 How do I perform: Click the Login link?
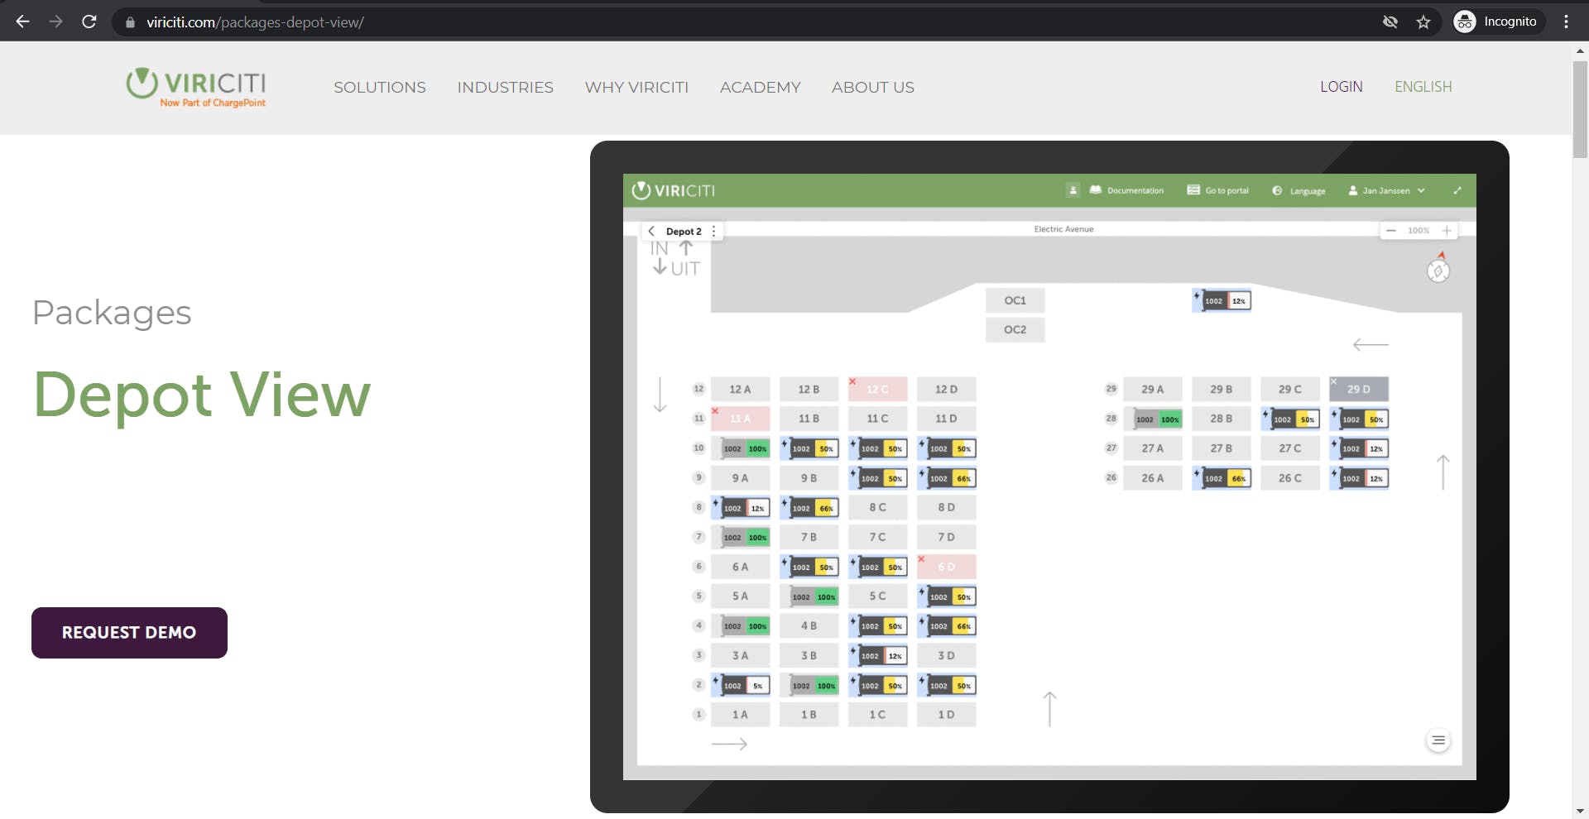coord(1341,87)
